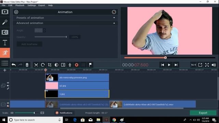Select the q2.jpg pink clip
219x123 pixels.
pyautogui.click(x=77, y=86)
